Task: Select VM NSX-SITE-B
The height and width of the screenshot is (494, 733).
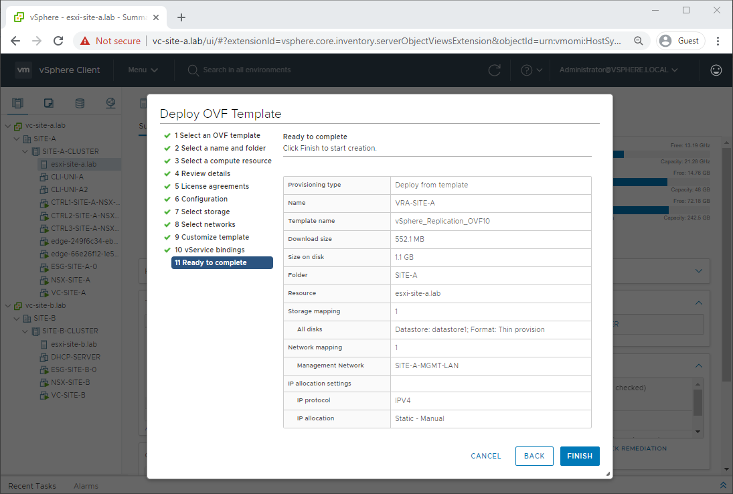Action: (70, 382)
